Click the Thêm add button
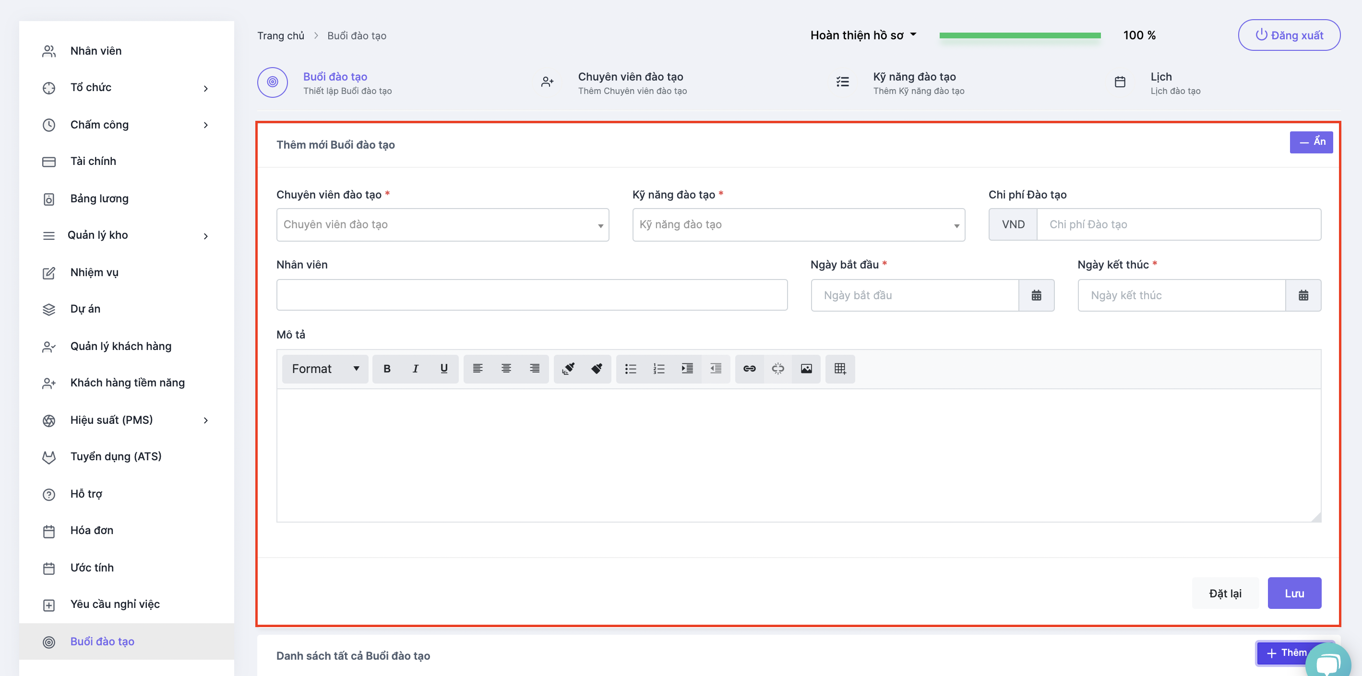 click(x=1287, y=653)
